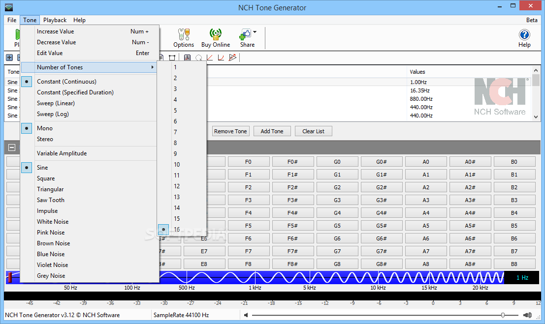This screenshot has width=545, height=324.
Task: Open the blue question mark Help icon
Action: 524,34
